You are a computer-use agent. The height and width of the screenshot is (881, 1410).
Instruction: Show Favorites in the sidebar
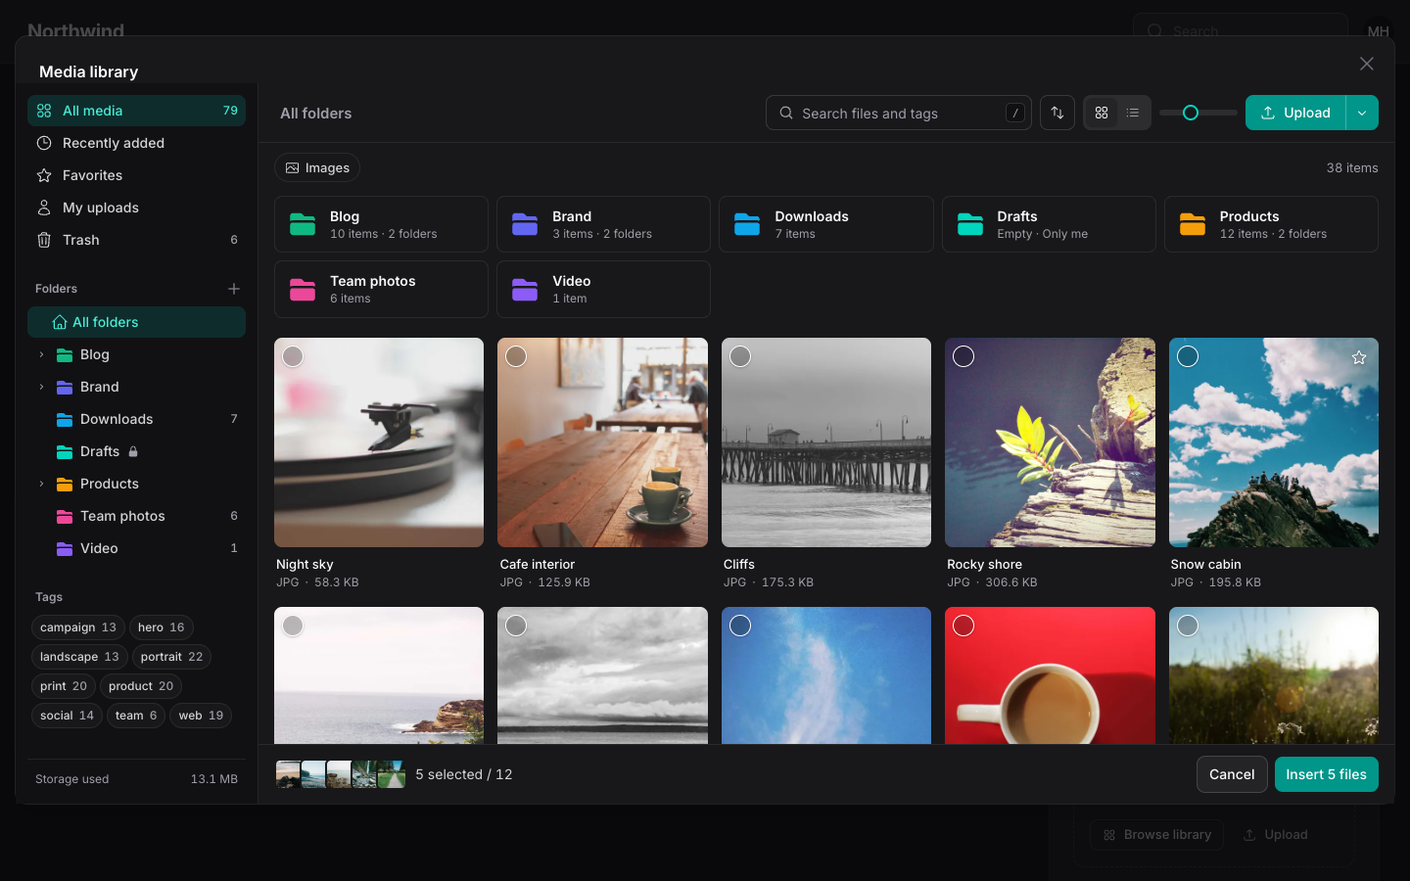click(x=136, y=175)
